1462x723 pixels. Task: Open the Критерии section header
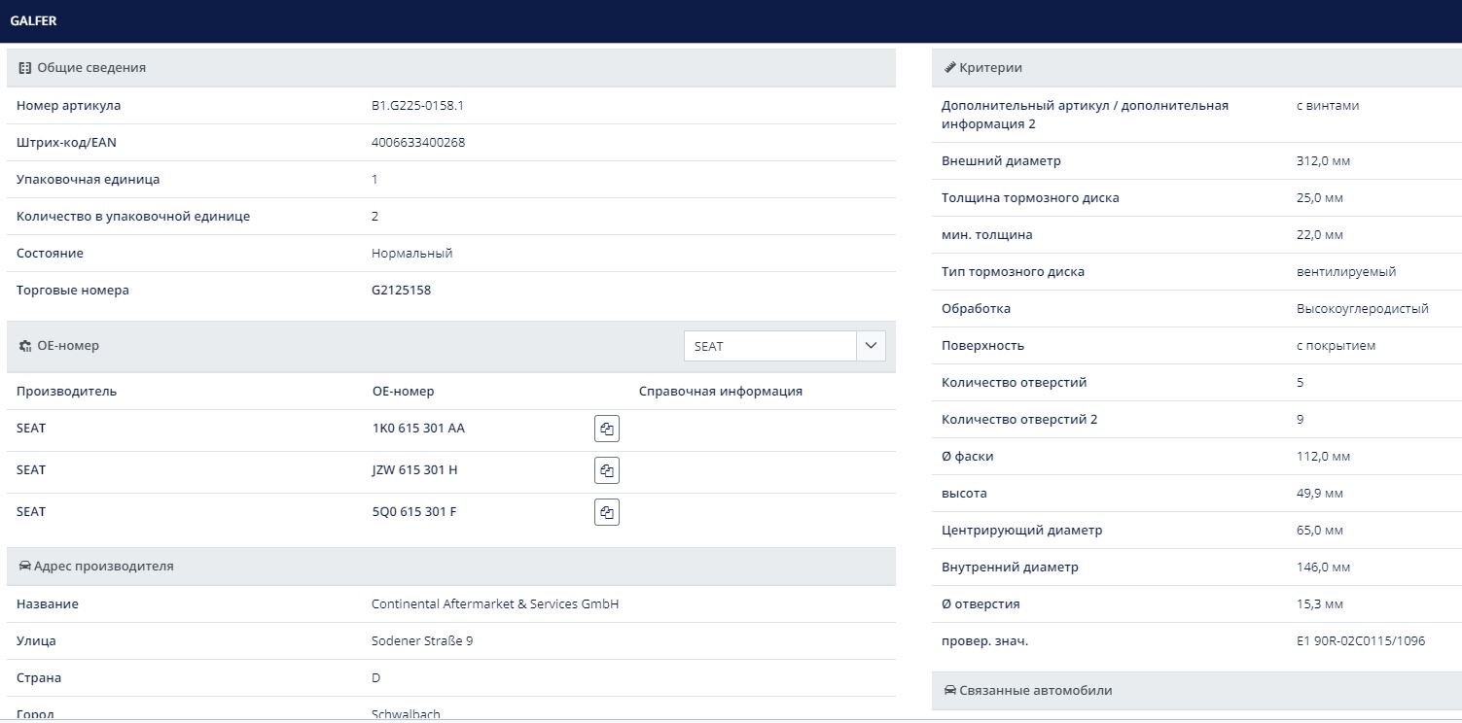pos(1196,68)
